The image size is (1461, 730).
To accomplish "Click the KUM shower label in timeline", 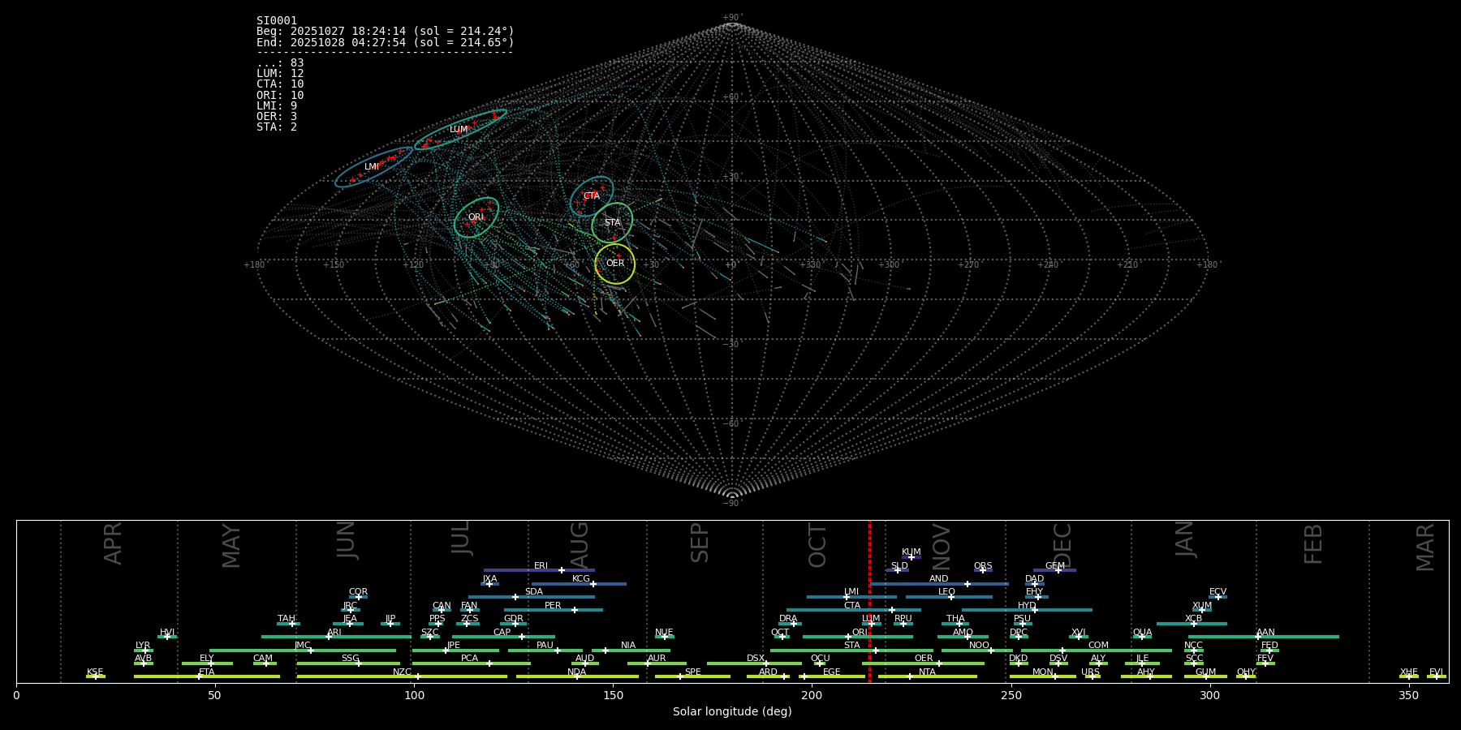I will point(911,552).
